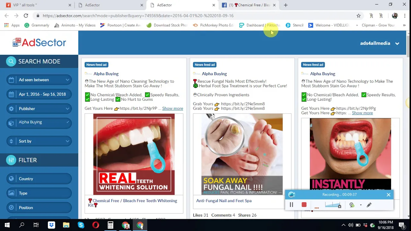Screen dimensions: 411x231
Task: Open the Dropbox taskbar icon
Action: (x=51, y=225)
